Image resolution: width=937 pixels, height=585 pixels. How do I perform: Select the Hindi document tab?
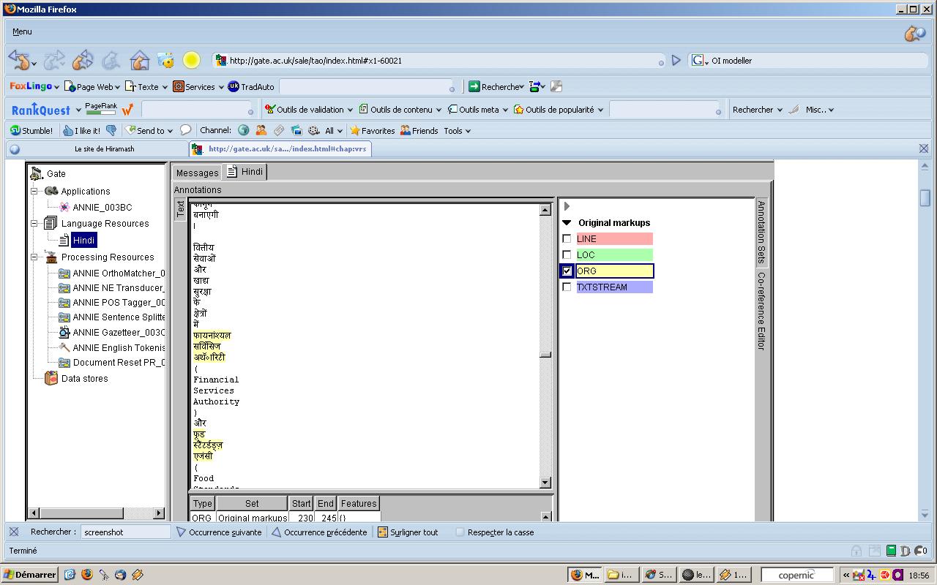[x=244, y=172]
